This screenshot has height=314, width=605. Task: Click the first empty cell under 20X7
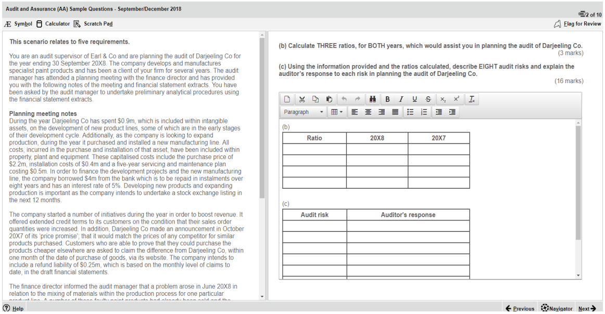click(x=439, y=149)
